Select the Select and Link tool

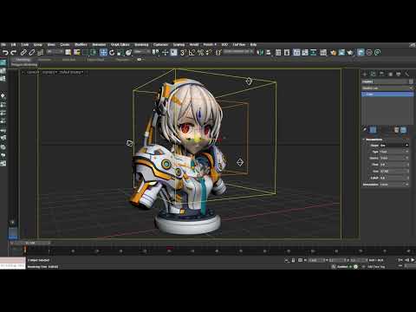tap(23, 52)
